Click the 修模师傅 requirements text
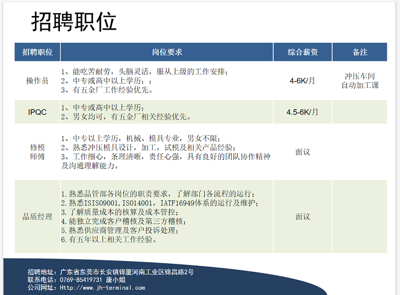This screenshot has width=400, height=295. click(166, 152)
